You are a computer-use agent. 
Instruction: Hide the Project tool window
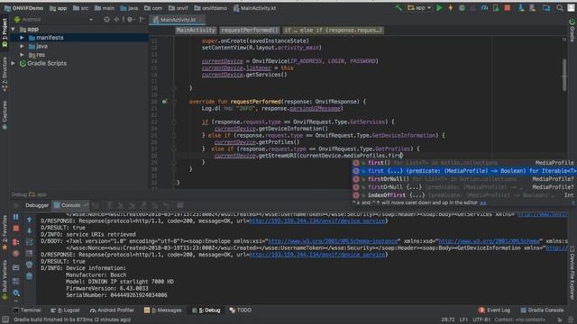(x=142, y=20)
